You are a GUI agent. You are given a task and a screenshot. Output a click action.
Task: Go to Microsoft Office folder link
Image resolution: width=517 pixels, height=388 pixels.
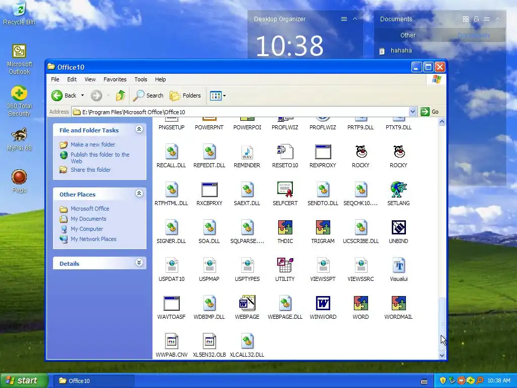90,209
